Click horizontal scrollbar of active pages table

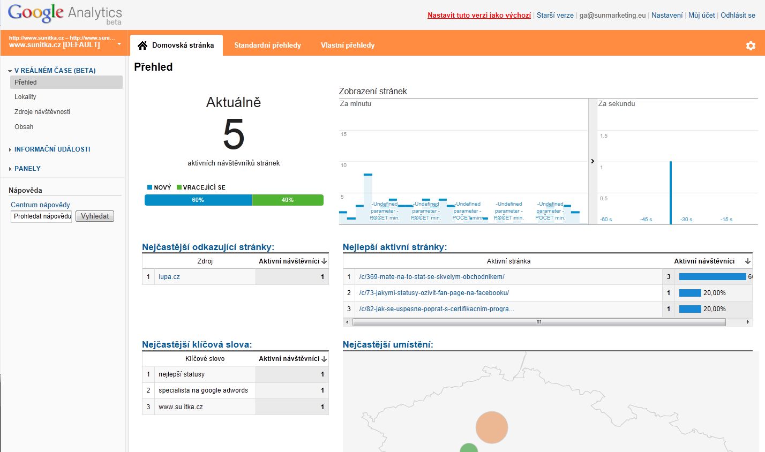(539, 322)
